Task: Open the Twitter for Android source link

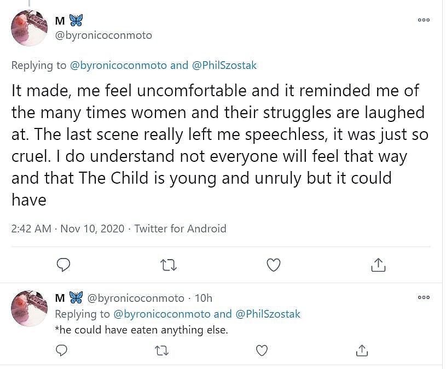Action: 180,229
